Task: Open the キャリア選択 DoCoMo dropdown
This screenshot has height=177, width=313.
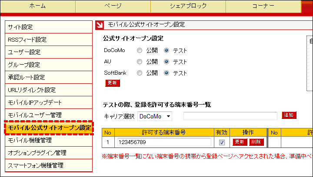Action: point(155,116)
